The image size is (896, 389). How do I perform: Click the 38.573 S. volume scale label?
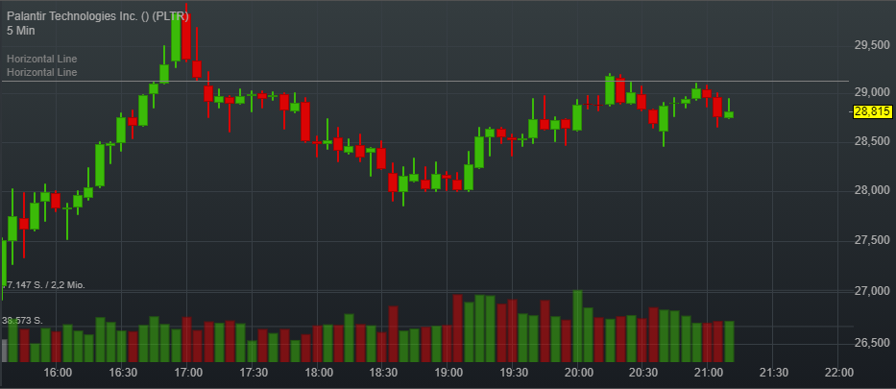point(23,321)
